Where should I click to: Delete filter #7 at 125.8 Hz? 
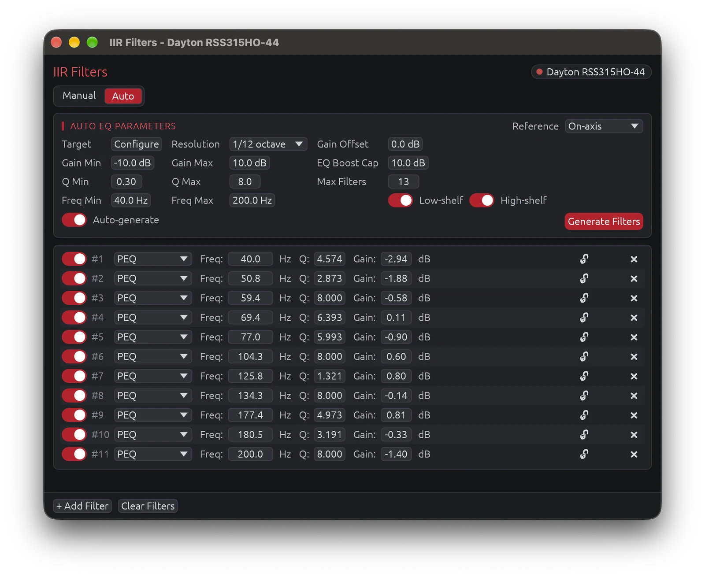(634, 376)
